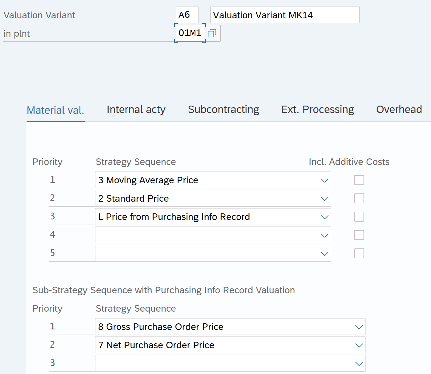Enable additive costs for Moving Average Price

click(x=359, y=180)
